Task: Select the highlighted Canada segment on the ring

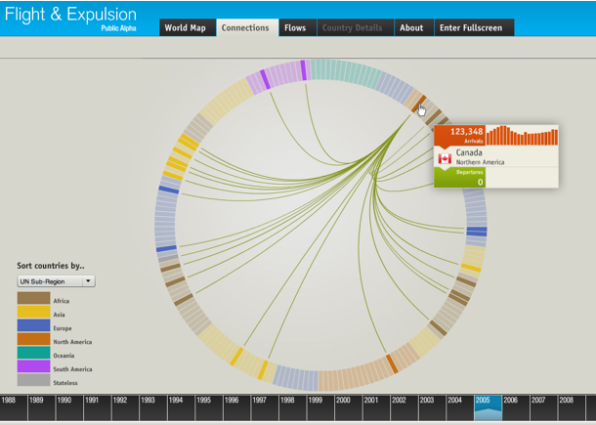Action: click(418, 104)
